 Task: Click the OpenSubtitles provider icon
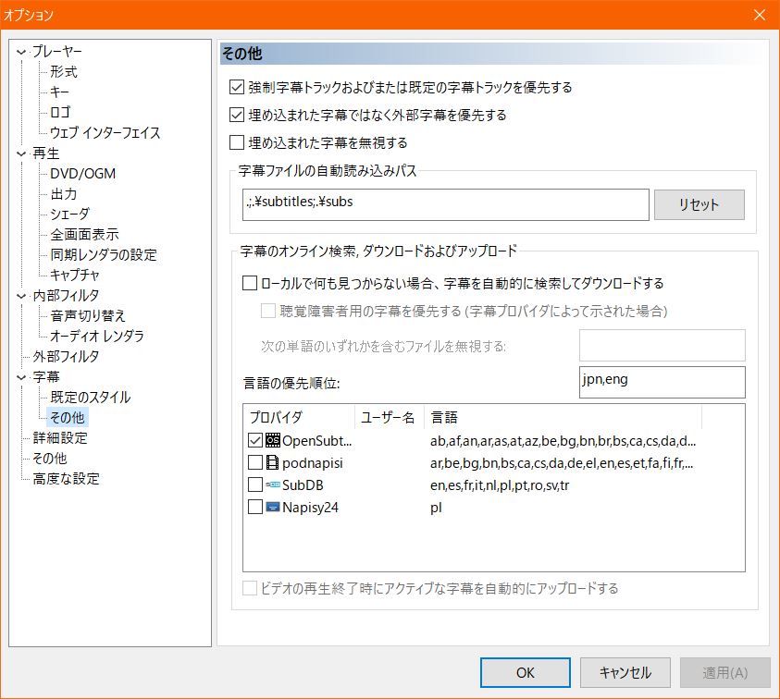coord(273,440)
